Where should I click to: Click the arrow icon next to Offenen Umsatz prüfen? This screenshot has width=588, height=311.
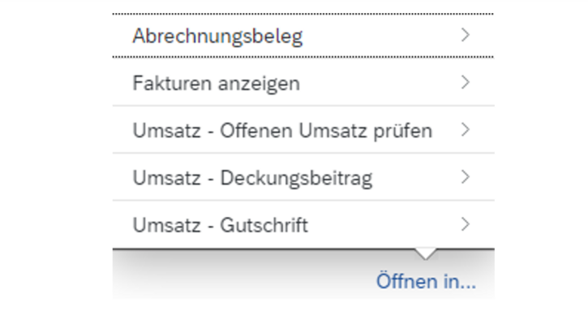coord(466,130)
